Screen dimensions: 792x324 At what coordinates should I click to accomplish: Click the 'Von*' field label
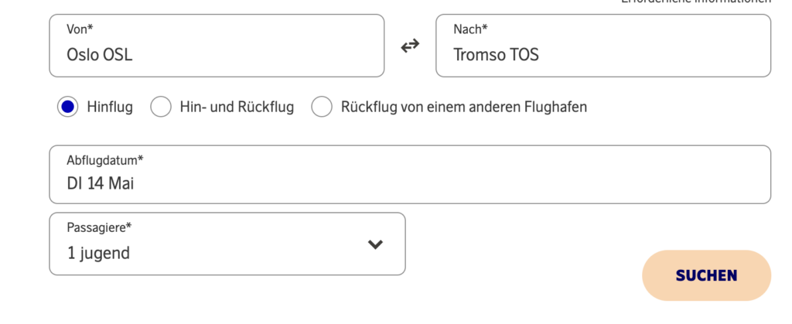(80, 29)
